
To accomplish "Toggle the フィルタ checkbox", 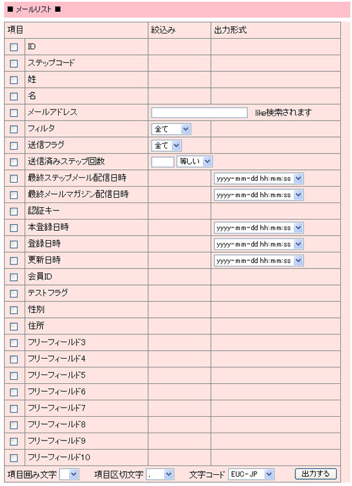I will coord(14,129).
